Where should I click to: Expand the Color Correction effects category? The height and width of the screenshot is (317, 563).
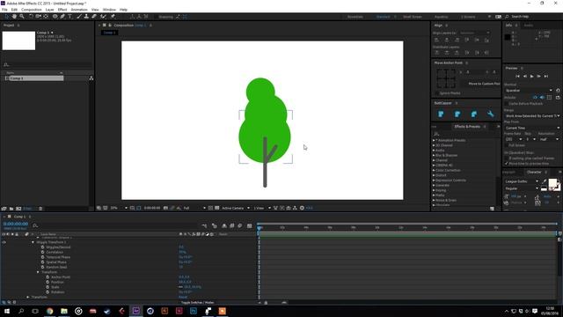[x=434, y=170]
